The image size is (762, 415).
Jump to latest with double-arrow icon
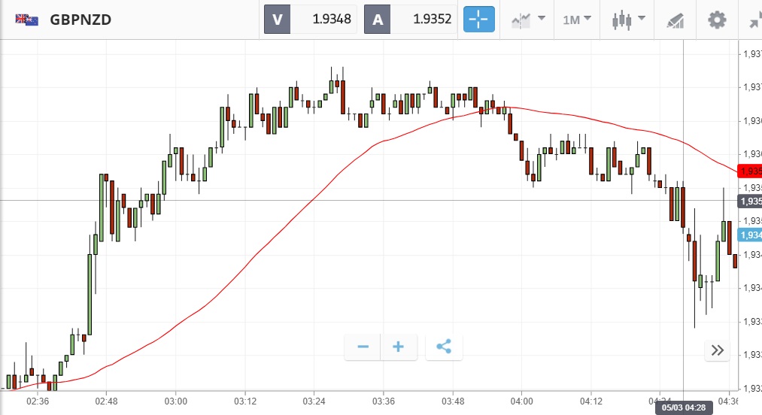click(x=717, y=350)
